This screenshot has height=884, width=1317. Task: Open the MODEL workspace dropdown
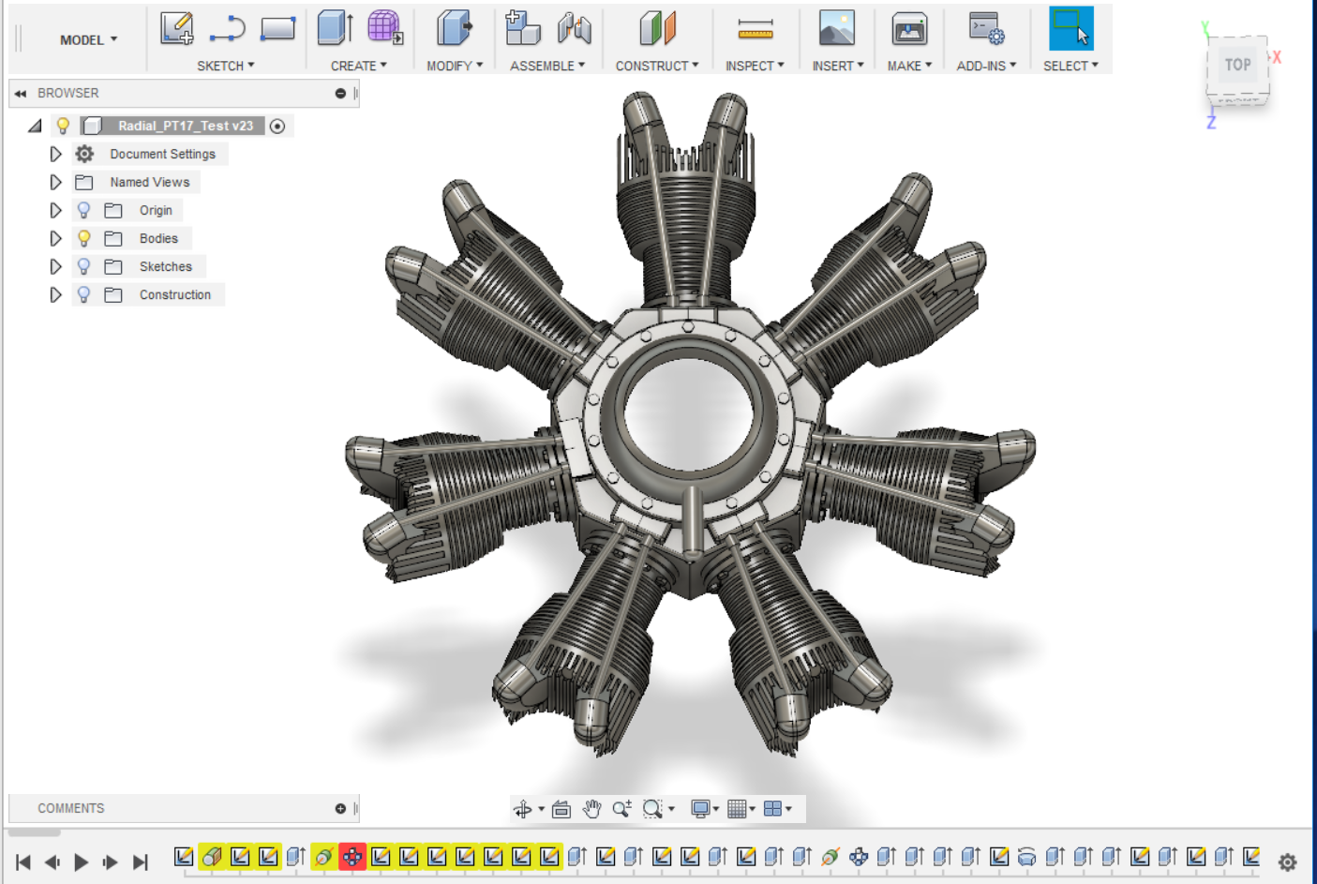click(x=89, y=39)
